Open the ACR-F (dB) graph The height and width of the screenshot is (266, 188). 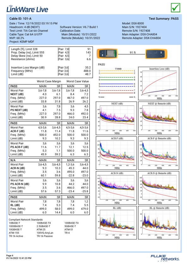pyautogui.click(x=116, y=153)
